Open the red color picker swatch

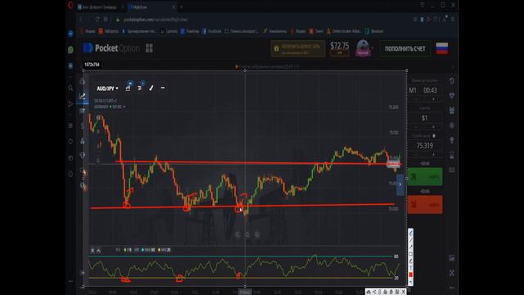pos(411,275)
